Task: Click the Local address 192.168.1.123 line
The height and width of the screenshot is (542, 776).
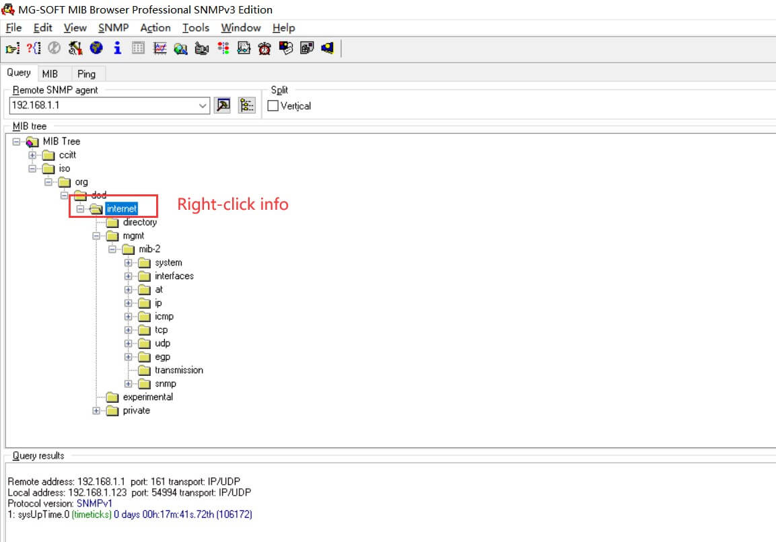Action: [129, 492]
